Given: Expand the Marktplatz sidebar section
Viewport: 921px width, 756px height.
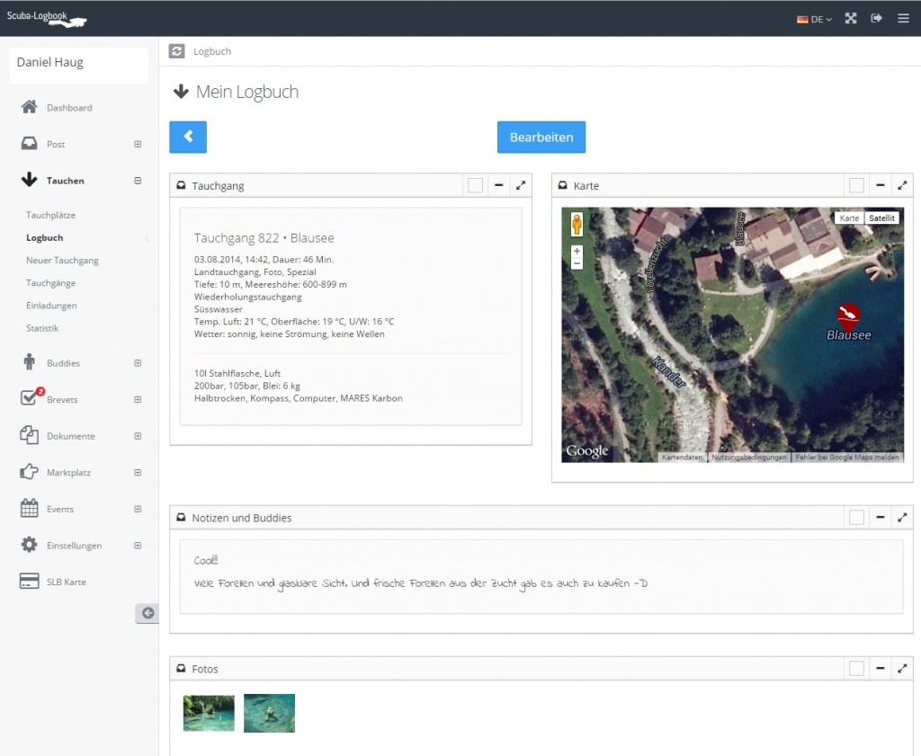Looking at the screenshot, I should pos(138,472).
